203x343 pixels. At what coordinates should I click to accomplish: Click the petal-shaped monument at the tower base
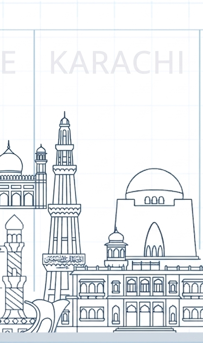tap(47, 315)
